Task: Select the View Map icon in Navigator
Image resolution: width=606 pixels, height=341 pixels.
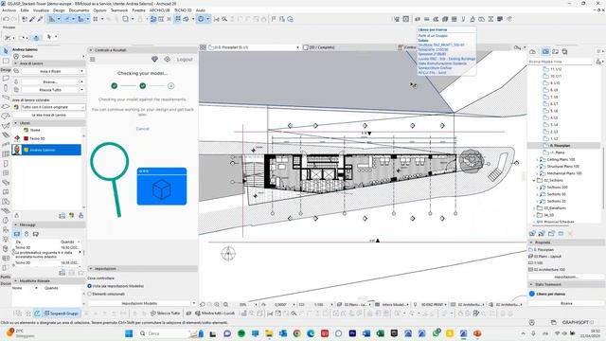Action: (545, 51)
